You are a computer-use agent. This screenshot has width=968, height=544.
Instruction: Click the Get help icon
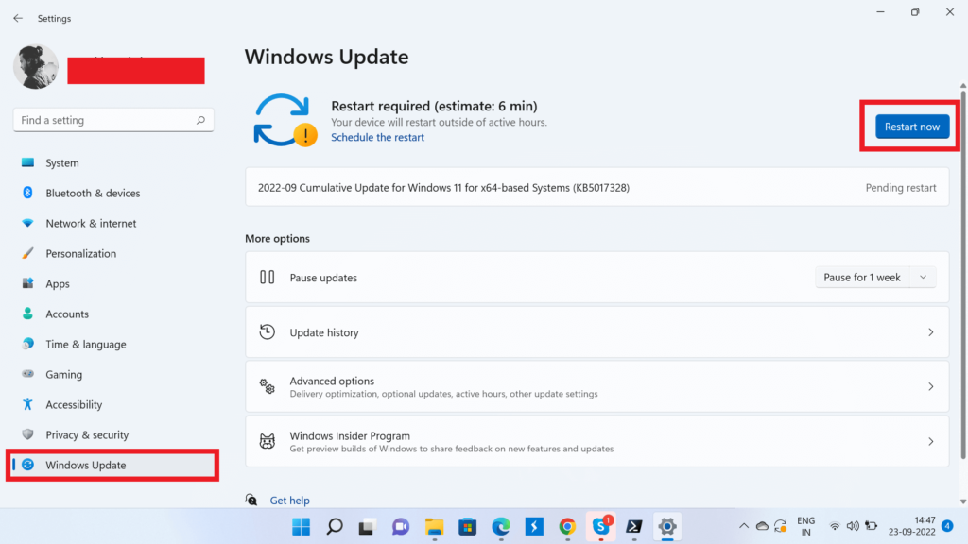coord(251,500)
